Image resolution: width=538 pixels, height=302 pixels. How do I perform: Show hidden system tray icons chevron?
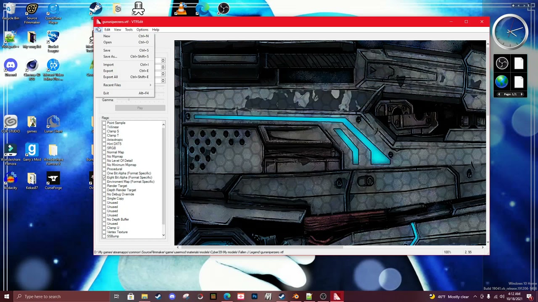click(x=475, y=297)
